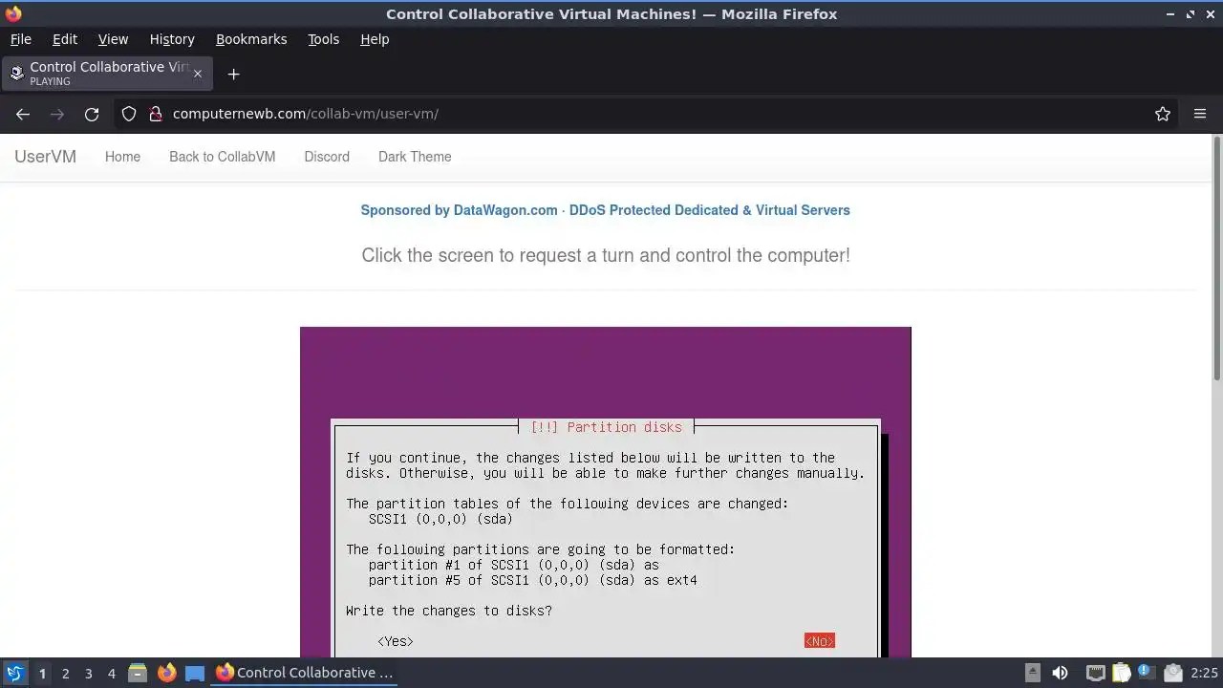Close the Firefox window
The image size is (1223, 688).
point(1211,14)
